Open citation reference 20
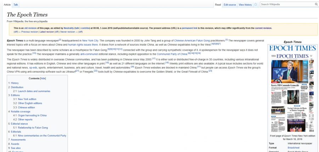This screenshot has width=319, height=152. [x=132, y=67]
